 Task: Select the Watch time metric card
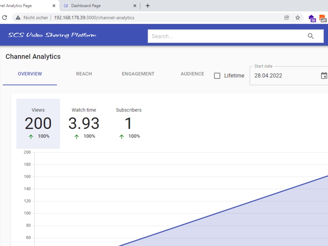84,124
